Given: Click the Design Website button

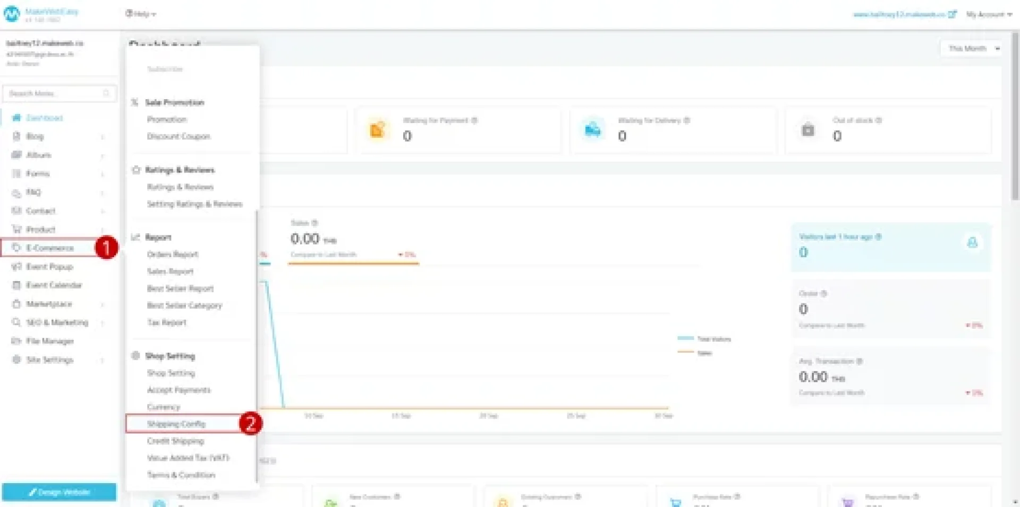Looking at the screenshot, I should click(59, 492).
